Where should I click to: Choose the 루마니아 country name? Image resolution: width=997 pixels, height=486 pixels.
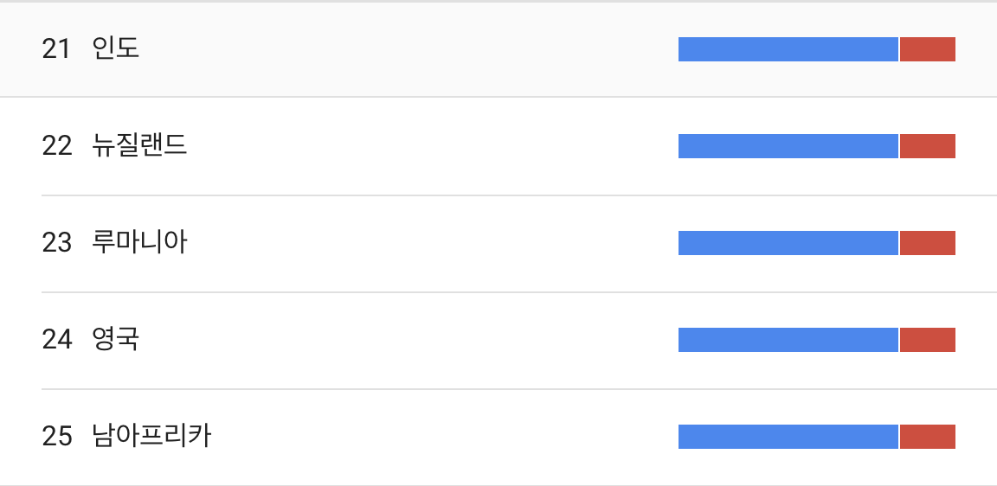tap(139, 243)
